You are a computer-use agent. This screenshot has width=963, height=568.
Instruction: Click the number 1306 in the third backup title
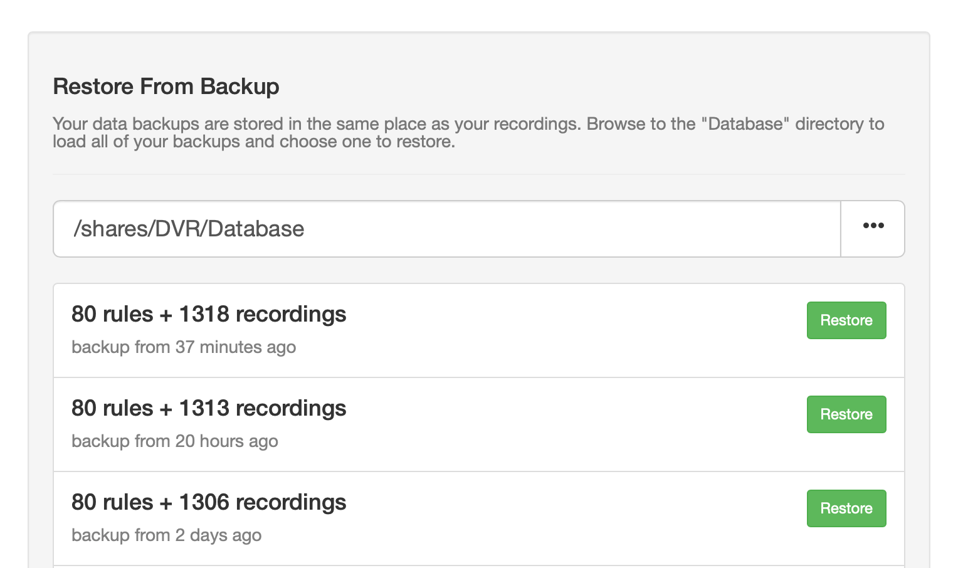[204, 502]
